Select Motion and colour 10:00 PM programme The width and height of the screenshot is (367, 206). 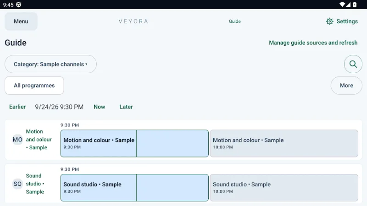coord(284,143)
